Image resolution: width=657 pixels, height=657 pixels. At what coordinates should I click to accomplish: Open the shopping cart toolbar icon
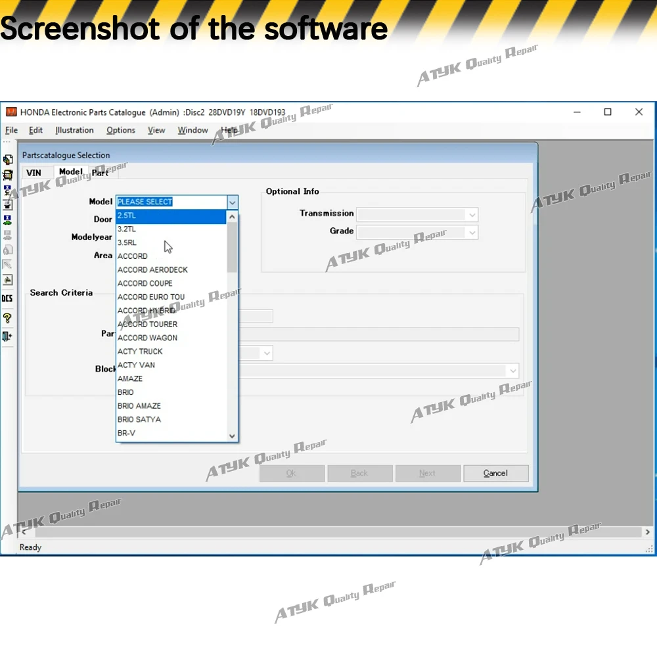point(8,175)
